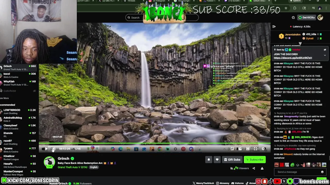330x185 pixels.
Task: Click Dykell on gift leaderboard
Action: (x=310, y=39)
